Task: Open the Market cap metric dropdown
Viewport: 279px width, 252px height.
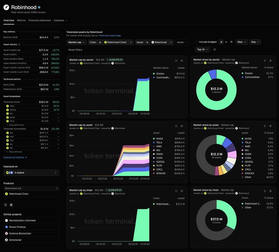Action: click(x=76, y=42)
